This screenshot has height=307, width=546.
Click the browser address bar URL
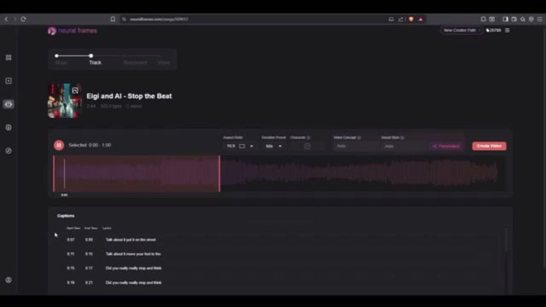159,19
